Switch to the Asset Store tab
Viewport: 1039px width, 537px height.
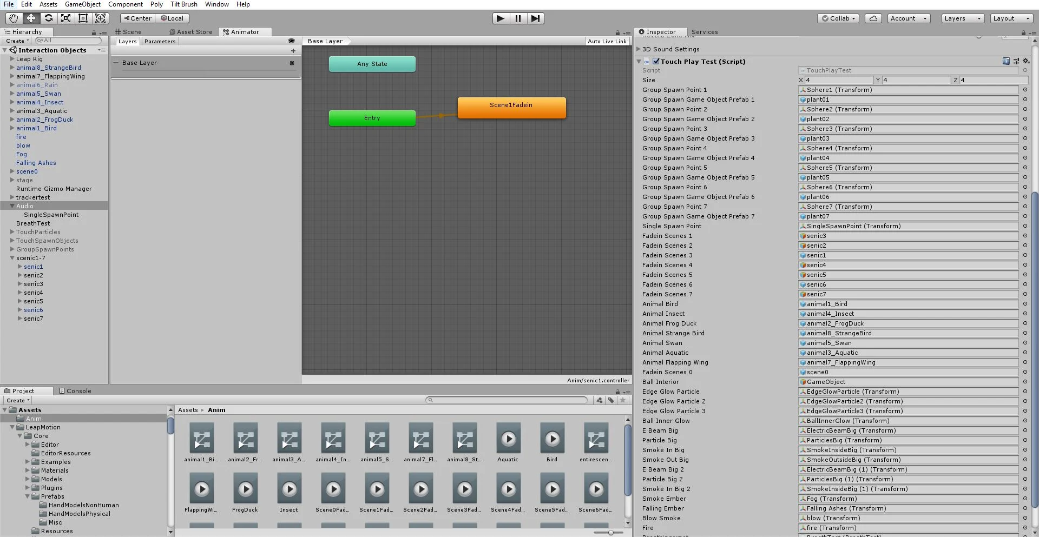click(191, 32)
